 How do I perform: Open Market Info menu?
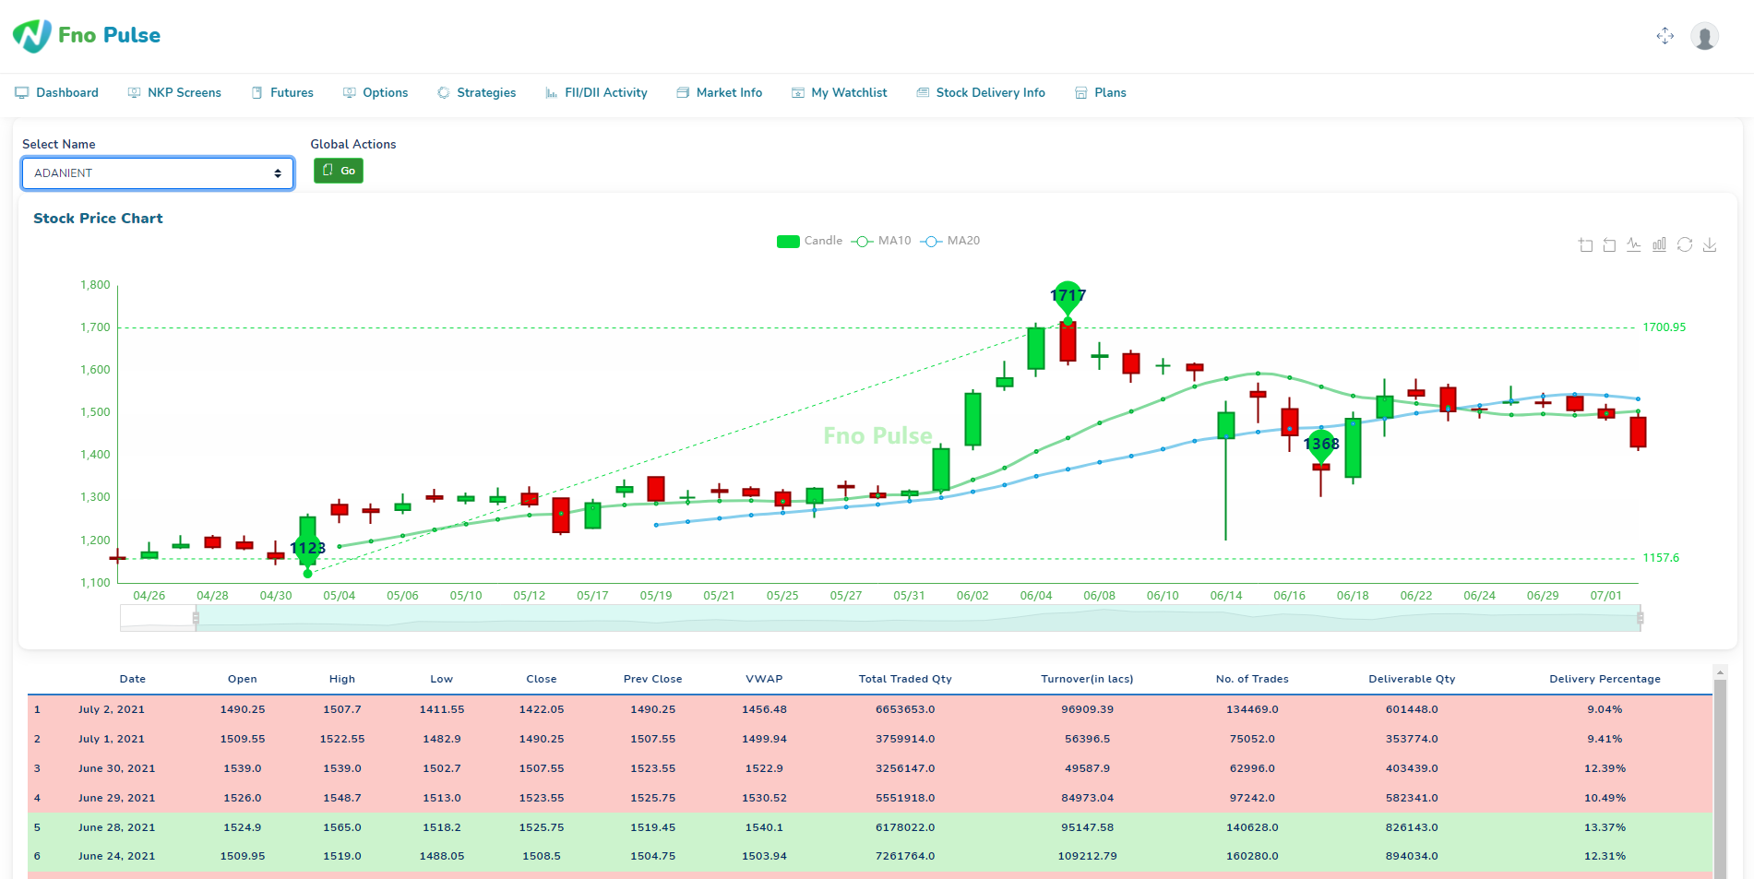click(x=720, y=92)
